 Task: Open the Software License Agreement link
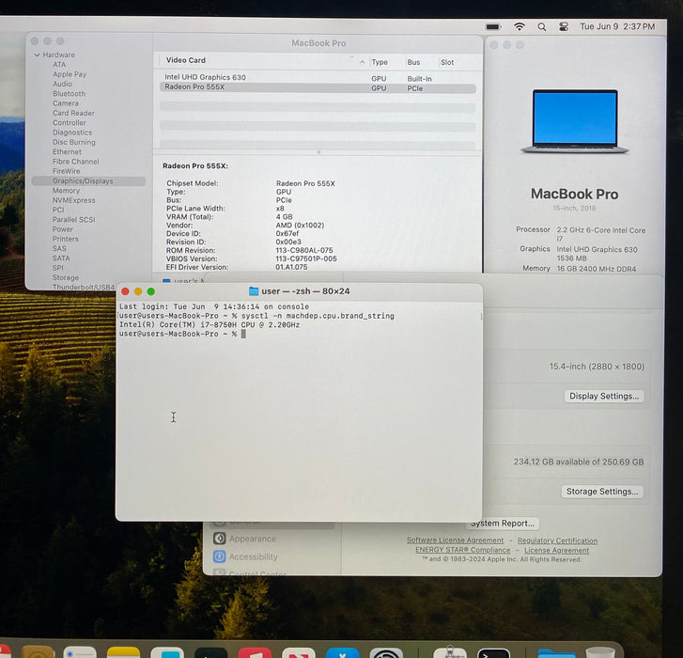click(x=455, y=540)
